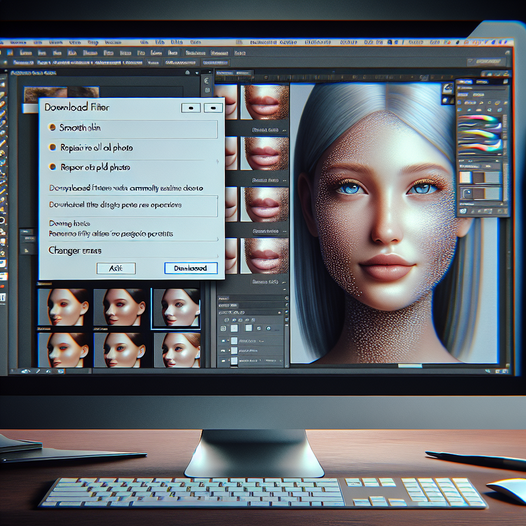
Task: Pick the white swatch in upper swatch row
Action: pos(465,177)
